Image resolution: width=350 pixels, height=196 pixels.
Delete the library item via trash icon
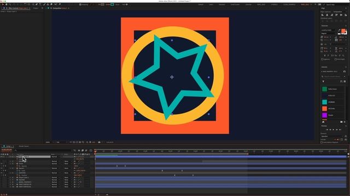[x=345, y=122]
